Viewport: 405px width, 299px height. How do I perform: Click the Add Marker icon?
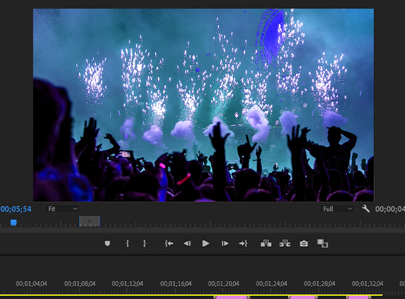coord(108,244)
